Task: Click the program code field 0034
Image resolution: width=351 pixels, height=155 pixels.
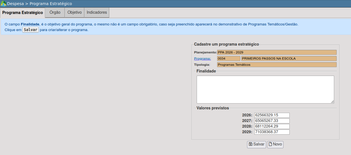Action: click(228, 58)
